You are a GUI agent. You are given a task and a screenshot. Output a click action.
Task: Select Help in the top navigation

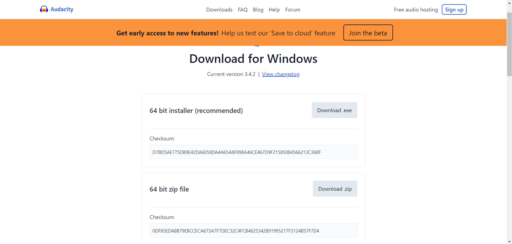pyautogui.click(x=274, y=10)
